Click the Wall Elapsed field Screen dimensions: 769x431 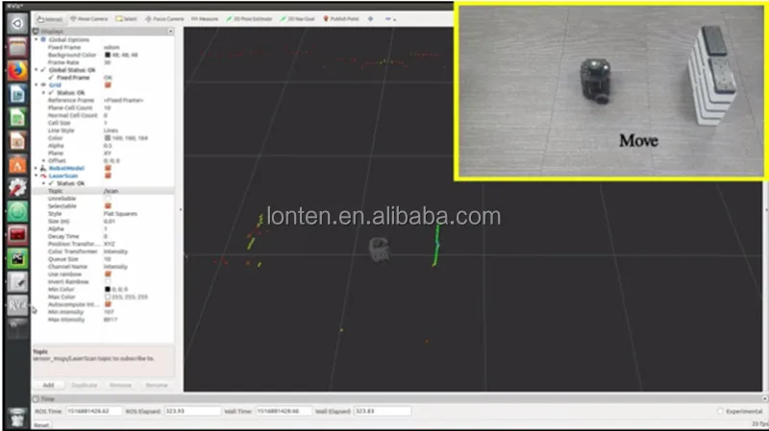pyautogui.click(x=383, y=411)
